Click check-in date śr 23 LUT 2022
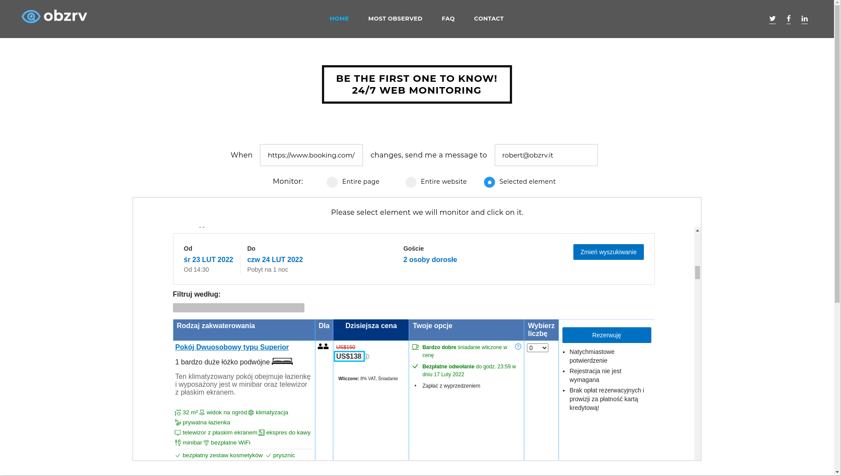 pos(208,259)
